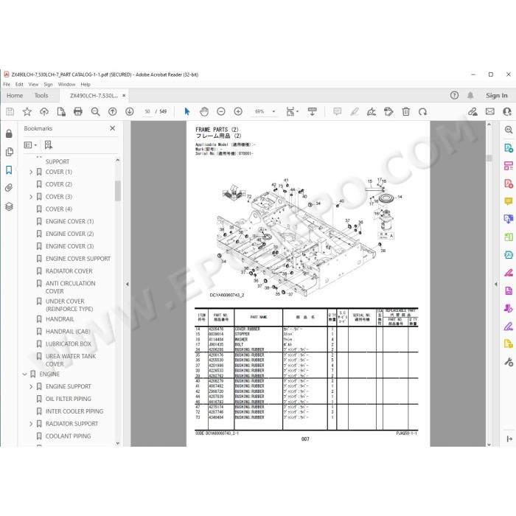This screenshot has height=516, width=516.
Task: Find current bookmark icon in panel
Action: point(49,144)
